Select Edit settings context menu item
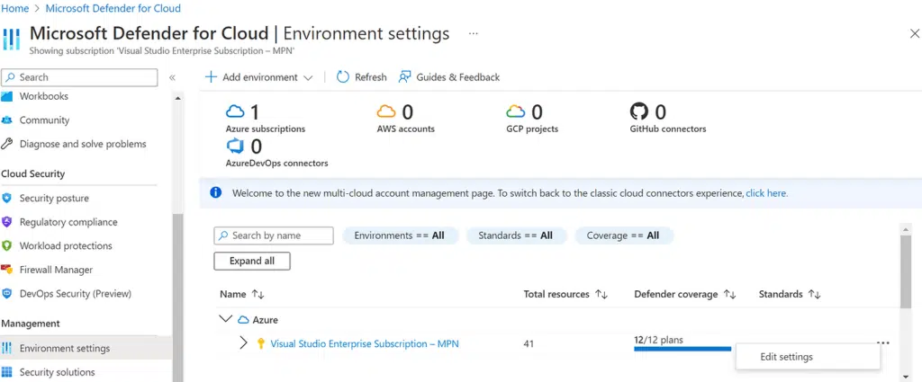922x382 pixels. (808, 357)
